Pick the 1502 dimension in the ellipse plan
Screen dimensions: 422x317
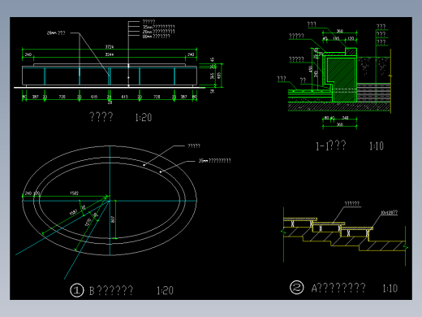[75, 193]
